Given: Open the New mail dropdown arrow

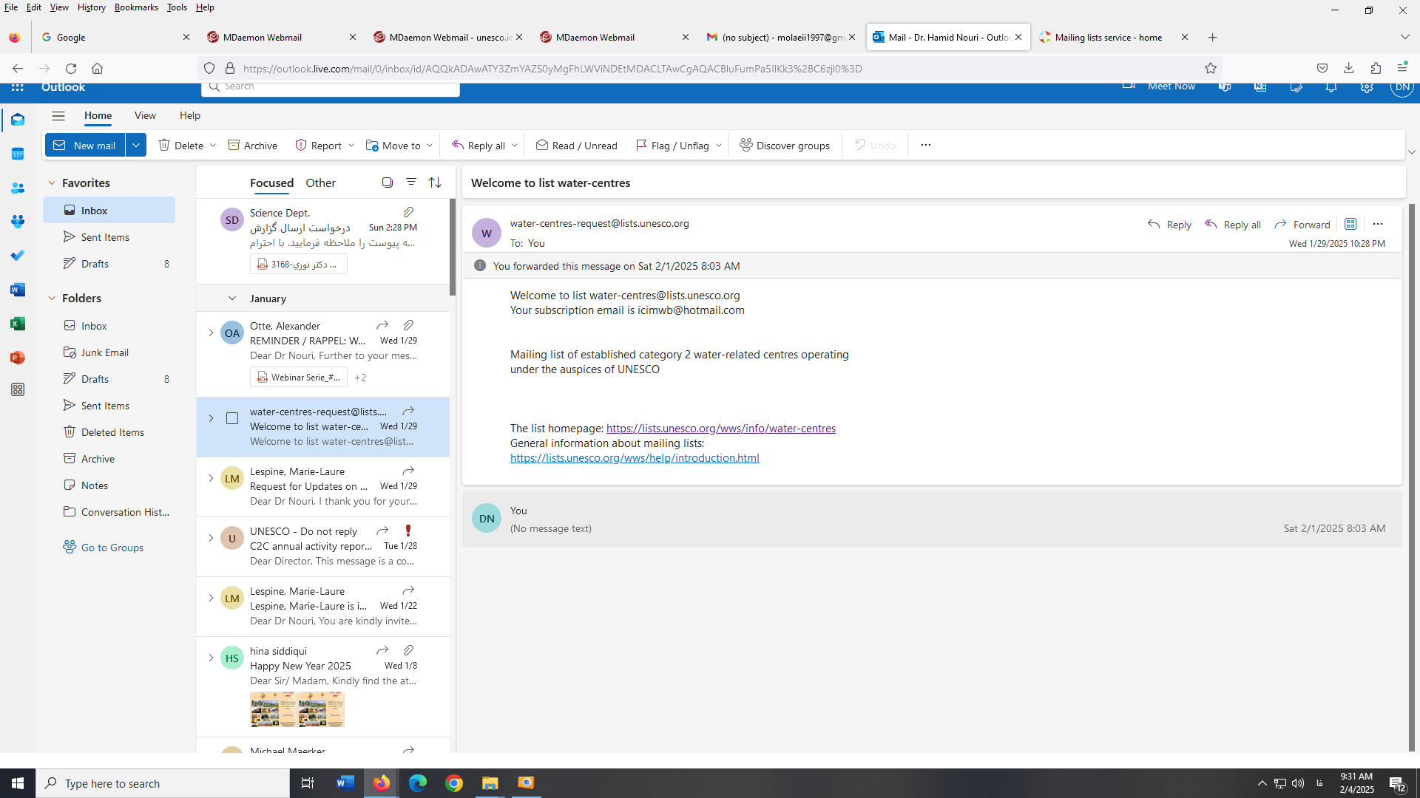Looking at the screenshot, I should [136, 145].
